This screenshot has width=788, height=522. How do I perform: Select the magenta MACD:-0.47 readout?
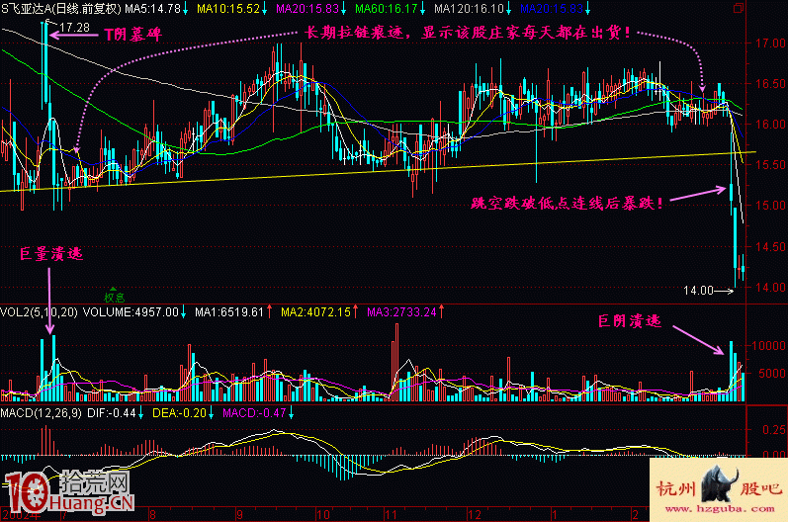[x=254, y=413]
